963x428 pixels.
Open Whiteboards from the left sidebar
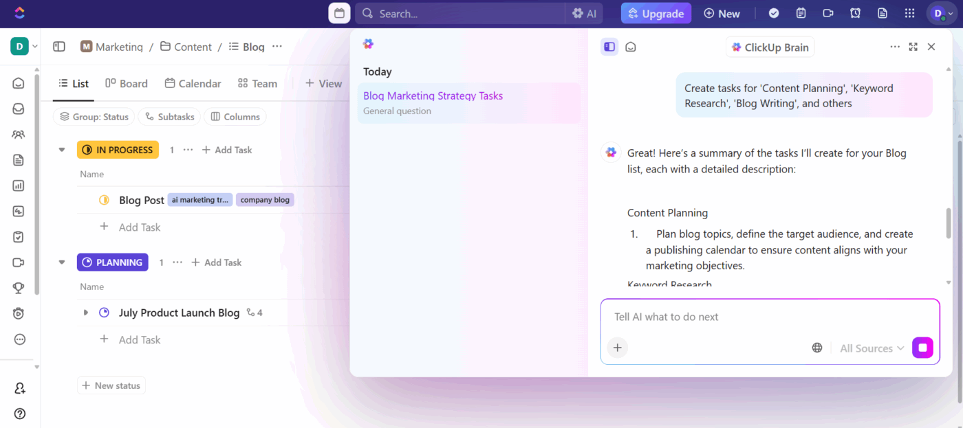(x=19, y=211)
